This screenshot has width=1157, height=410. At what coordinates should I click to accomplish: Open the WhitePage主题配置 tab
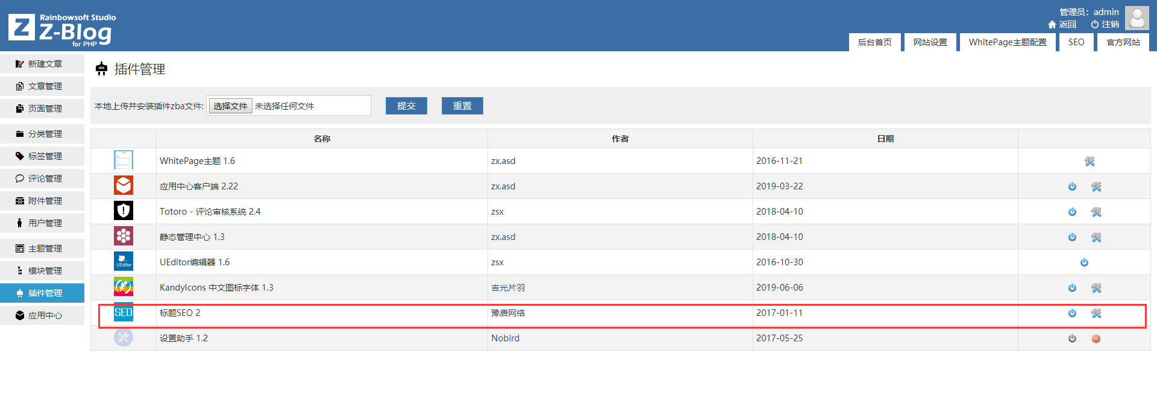click(x=1008, y=42)
